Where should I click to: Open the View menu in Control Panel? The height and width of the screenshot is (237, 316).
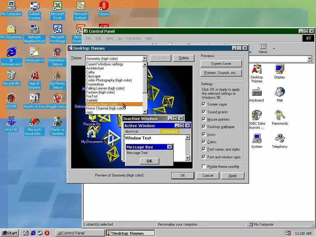tap(110, 38)
